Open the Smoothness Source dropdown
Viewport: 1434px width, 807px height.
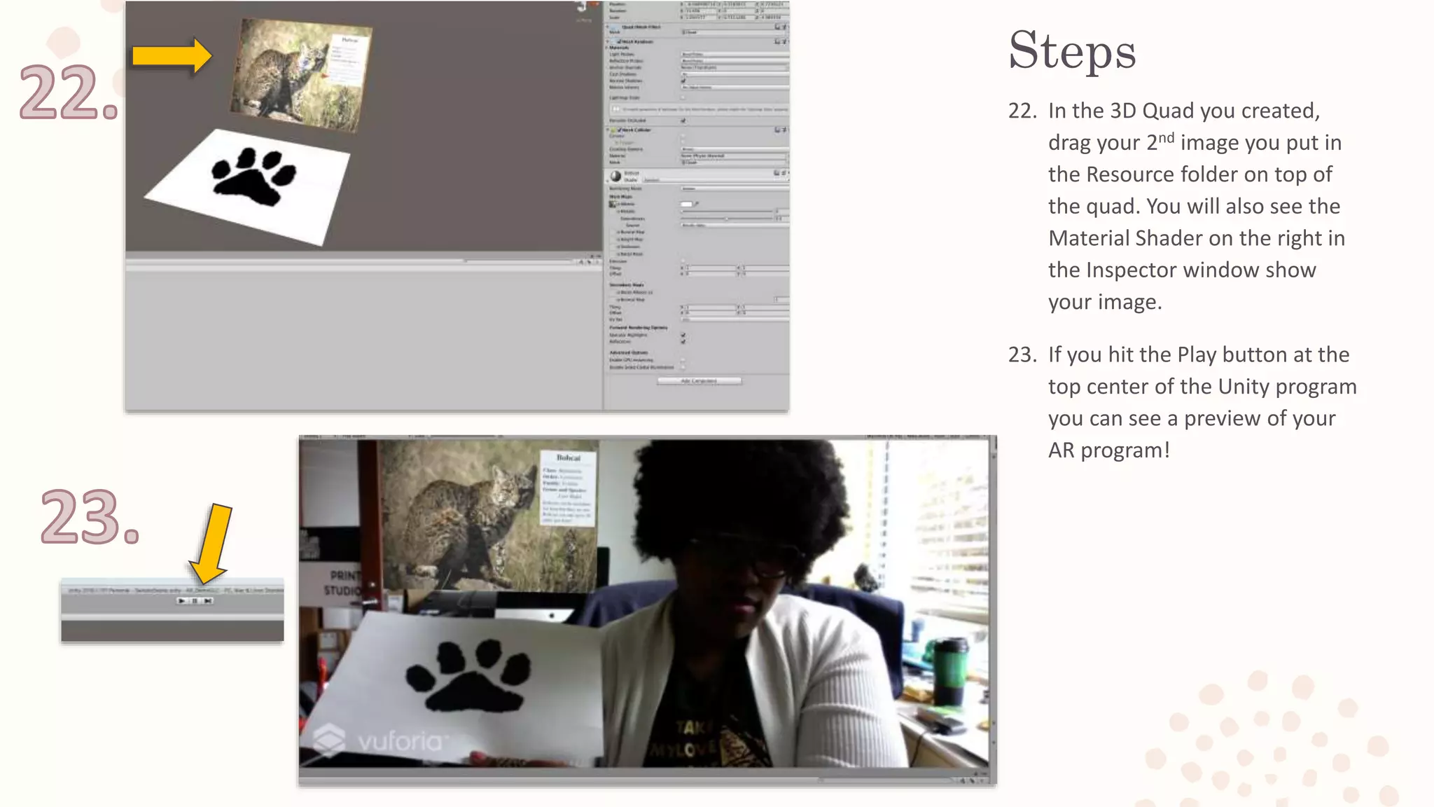tap(735, 226)
